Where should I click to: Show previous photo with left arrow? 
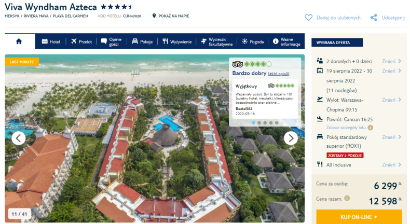click(x=19, y=138)
